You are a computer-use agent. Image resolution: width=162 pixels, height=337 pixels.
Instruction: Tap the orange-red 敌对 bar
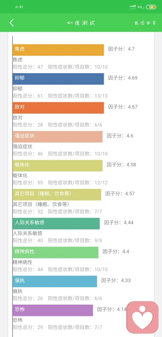tap(58, 108)
